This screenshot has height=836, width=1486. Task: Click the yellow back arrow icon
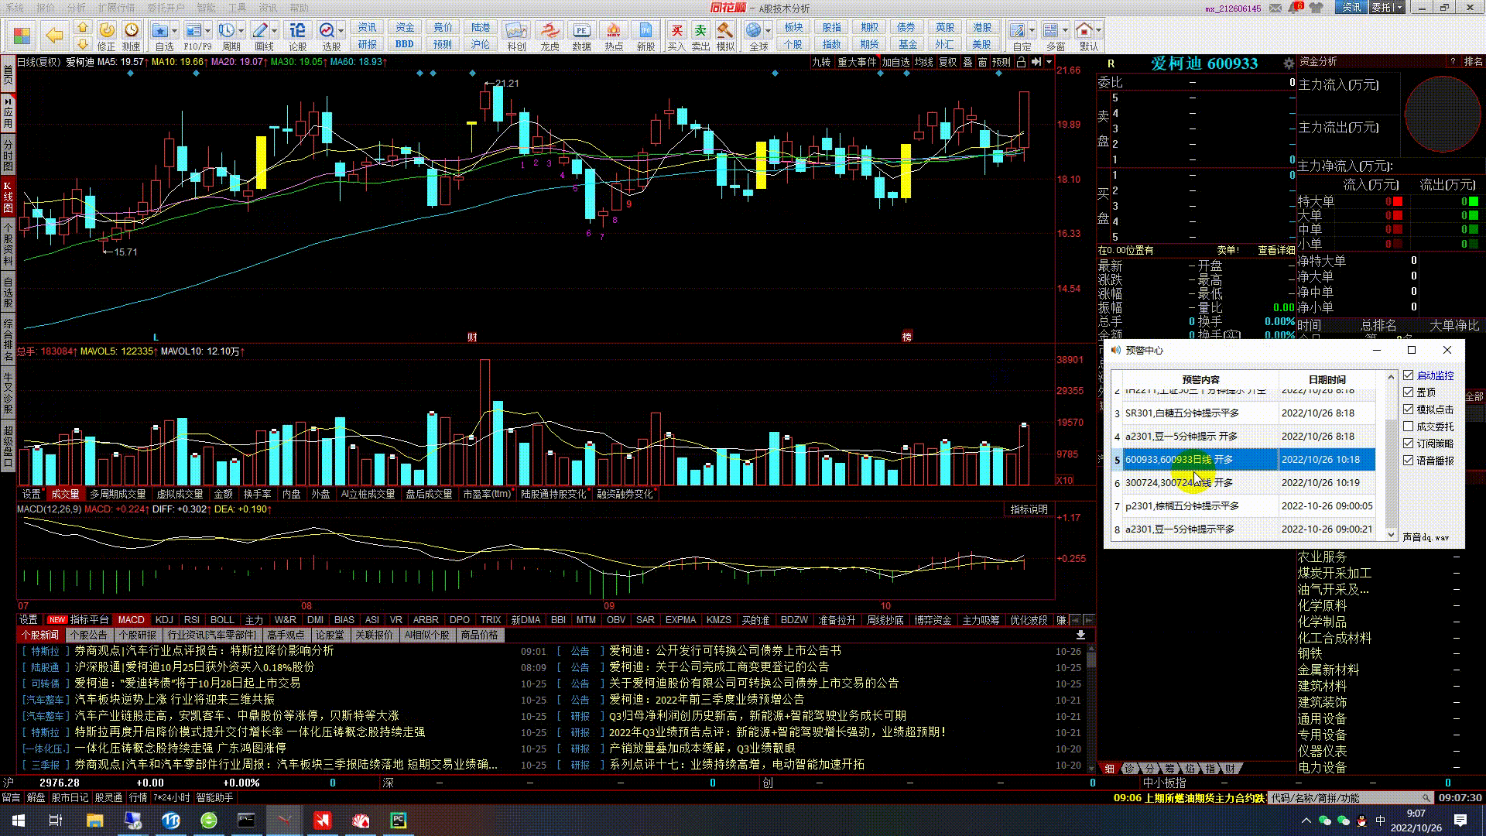click(54, 35)
